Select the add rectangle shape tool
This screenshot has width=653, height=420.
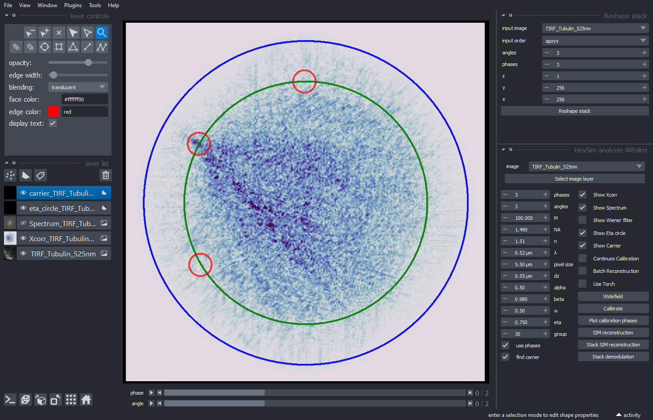(59, 47)
